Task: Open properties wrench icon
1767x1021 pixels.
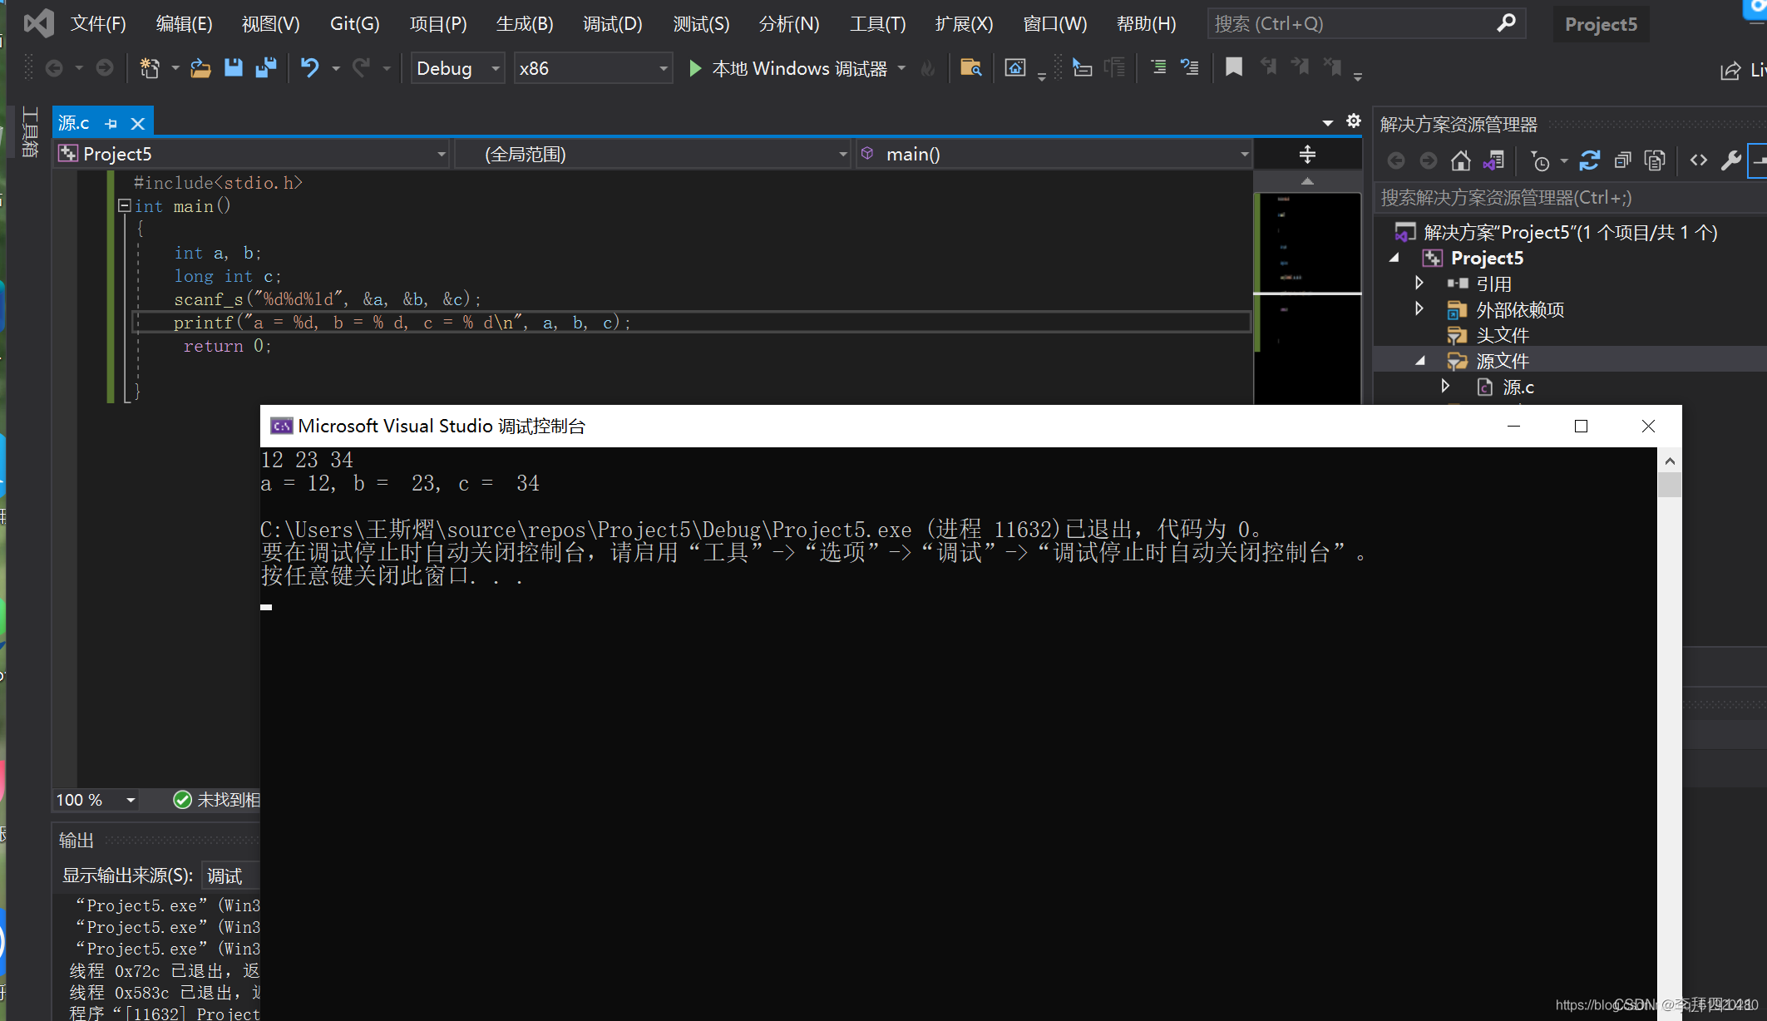Action: click(1731, 160)
